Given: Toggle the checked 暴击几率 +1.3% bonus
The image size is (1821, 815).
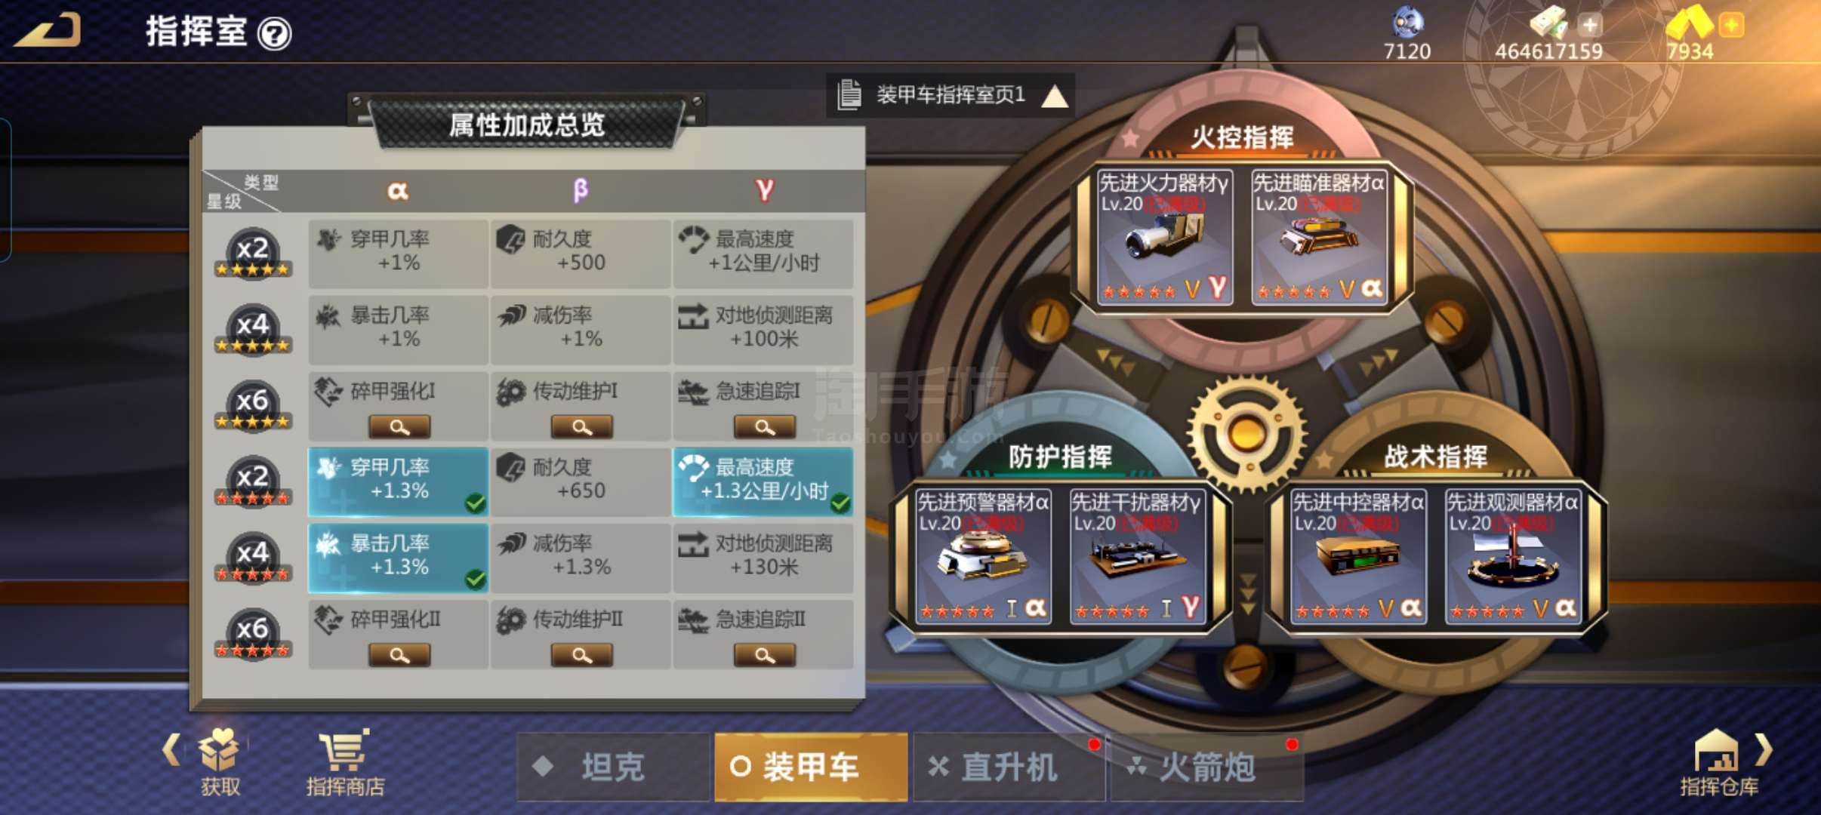Looking at the screenshot, I should tap(398, 558).
